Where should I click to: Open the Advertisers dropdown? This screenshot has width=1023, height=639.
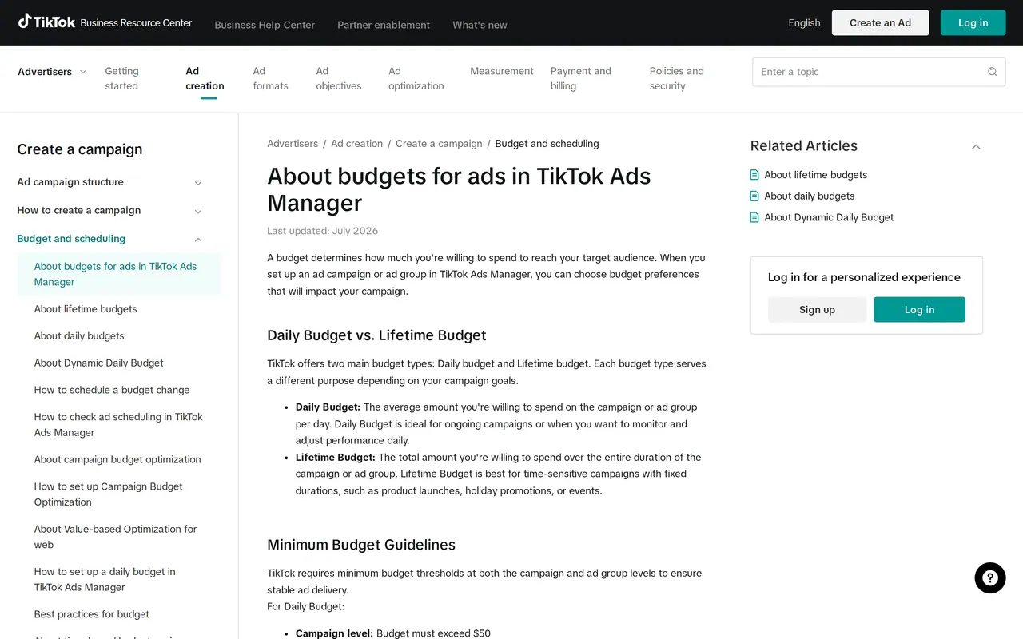click(x=52, y=72)
